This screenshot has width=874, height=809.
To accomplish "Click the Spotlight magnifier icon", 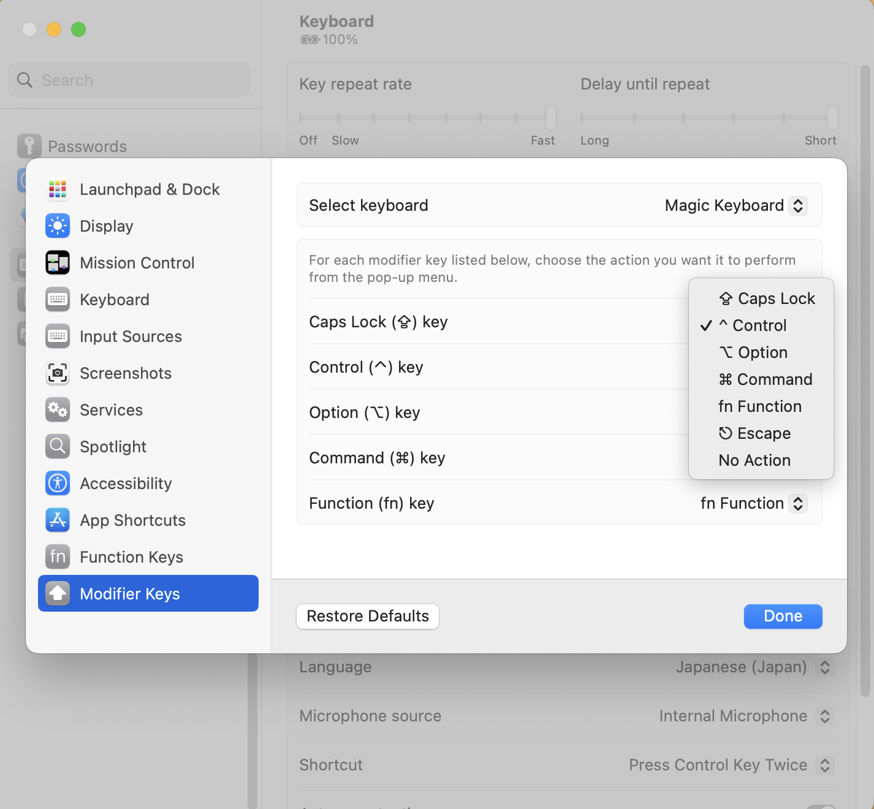I will coord(58,447).
